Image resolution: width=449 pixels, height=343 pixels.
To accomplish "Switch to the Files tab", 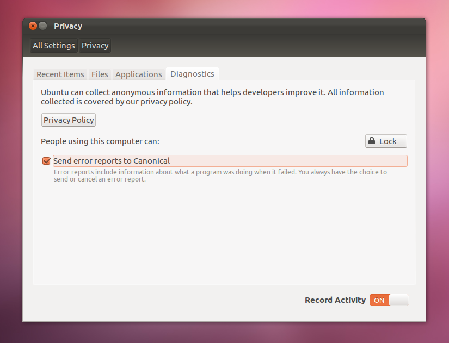I will (x=100, y=74).
